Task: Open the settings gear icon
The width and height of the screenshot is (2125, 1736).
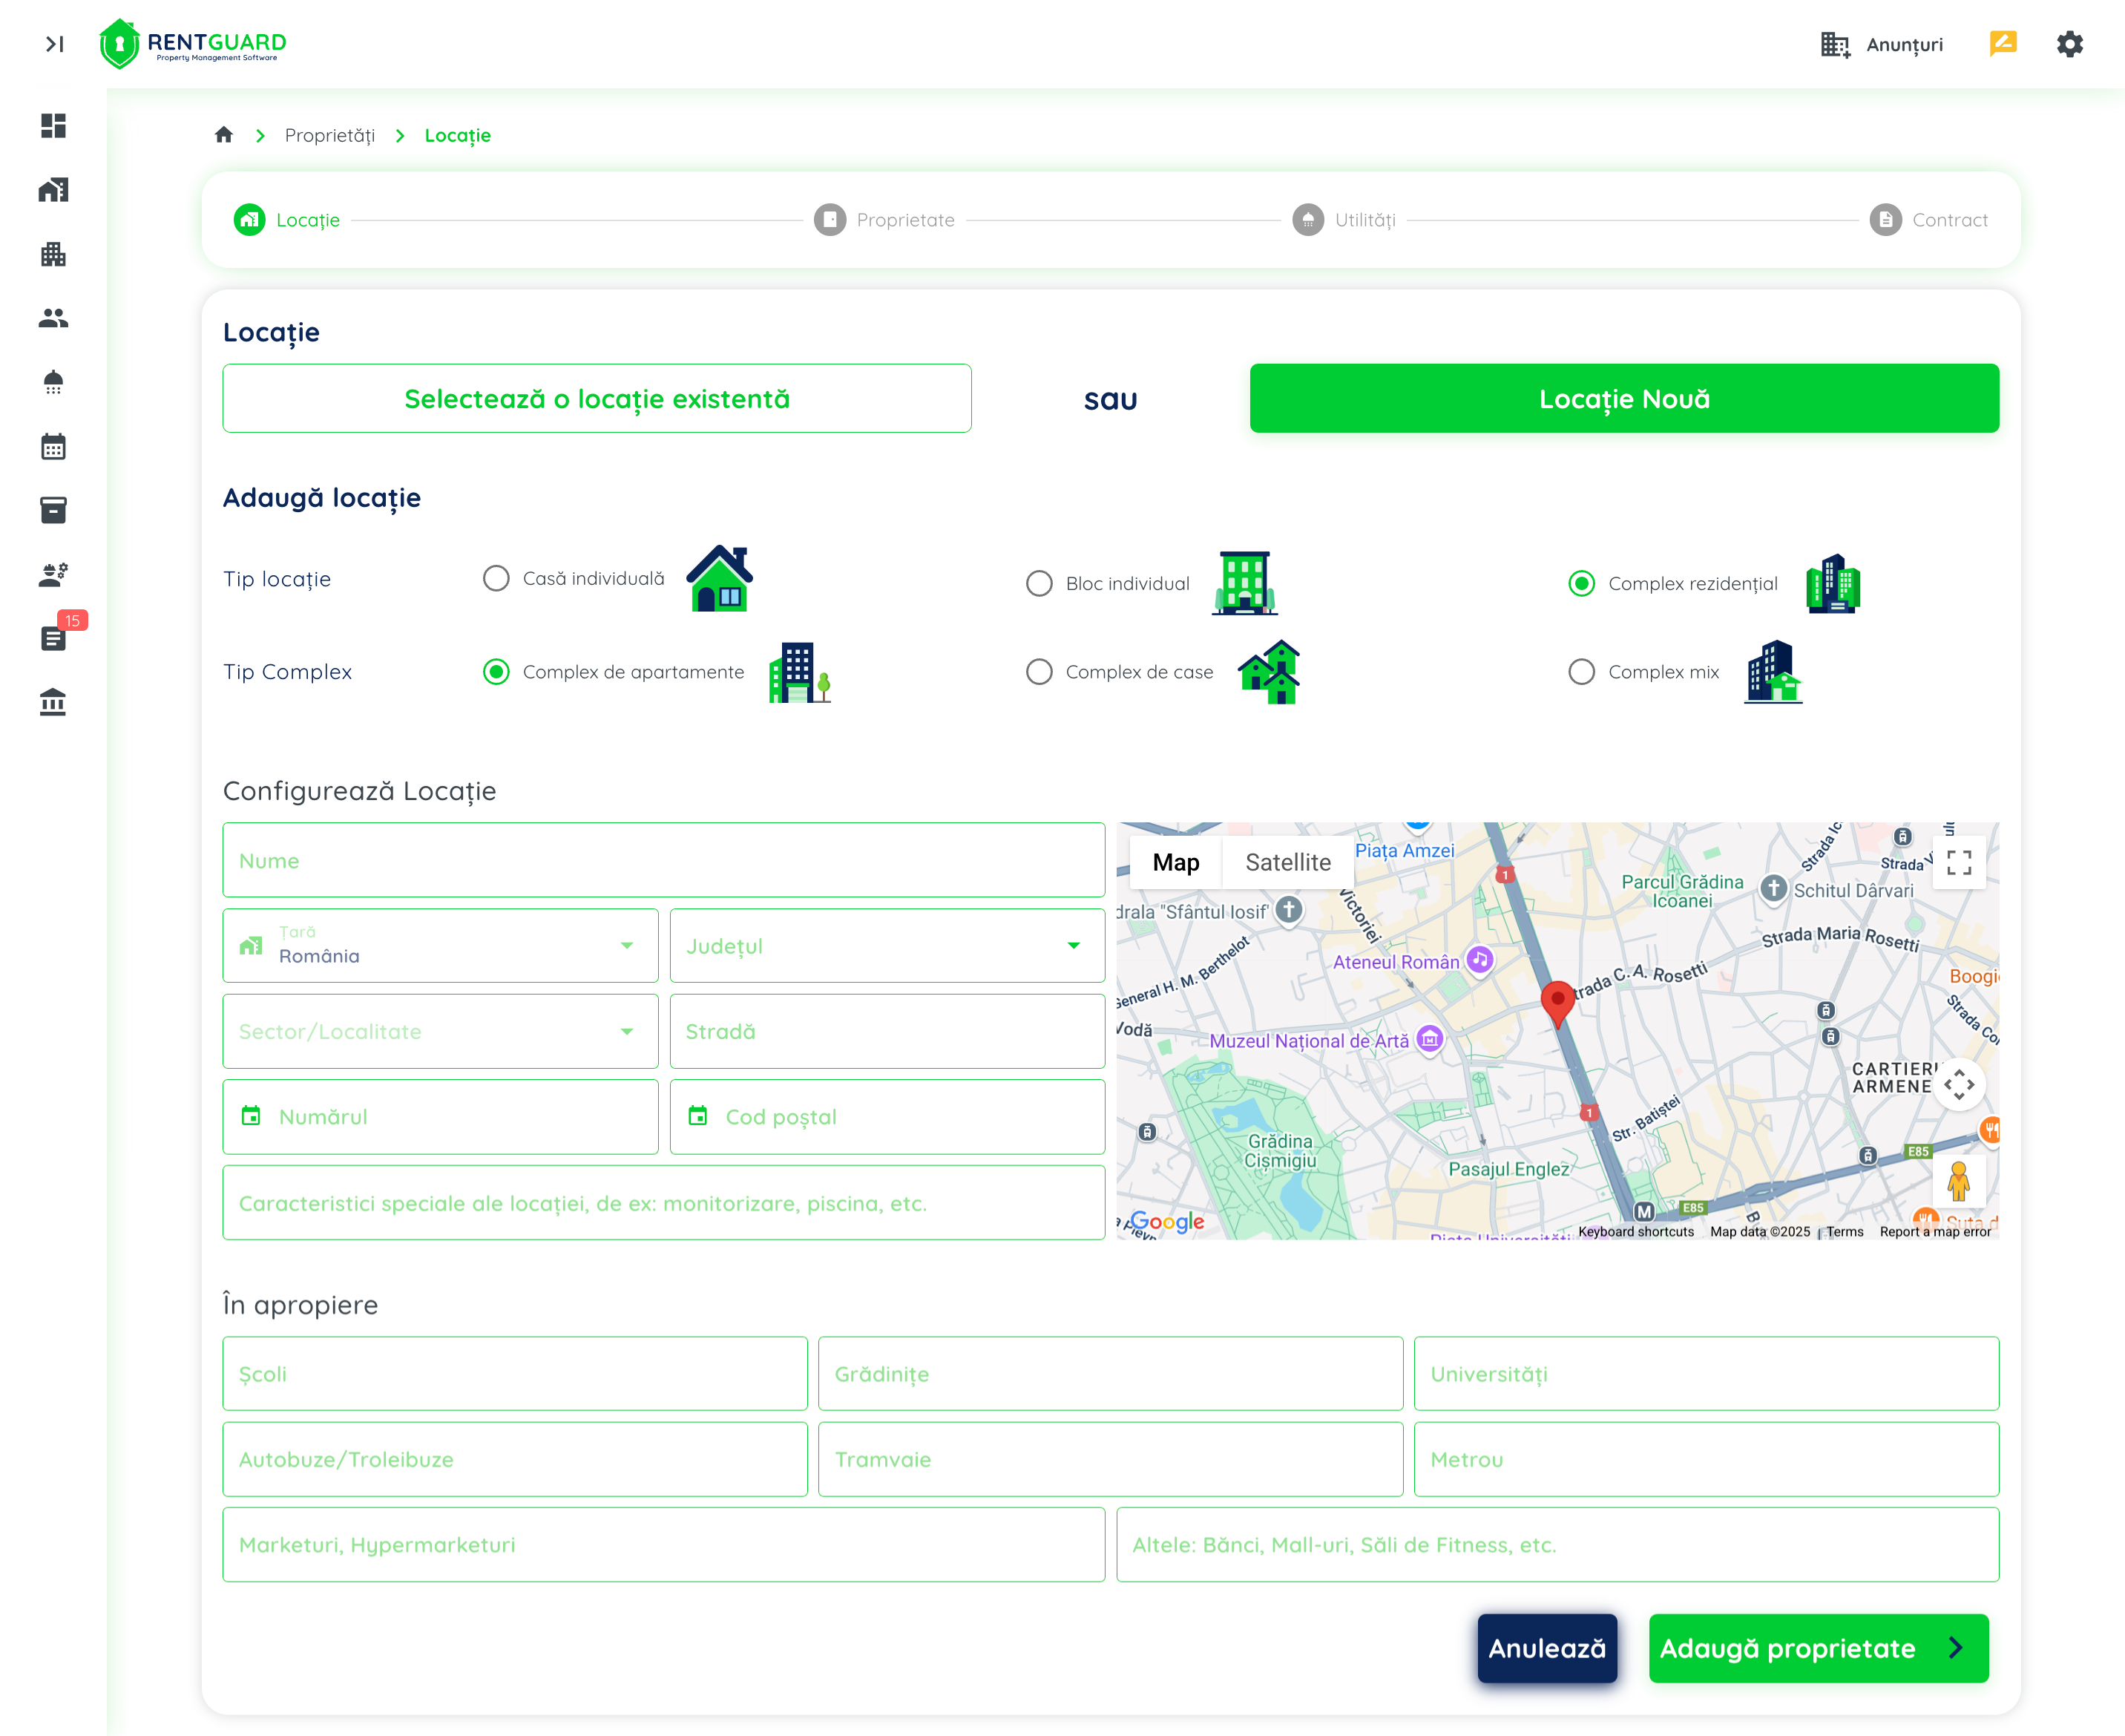Action: [2069, 44]
